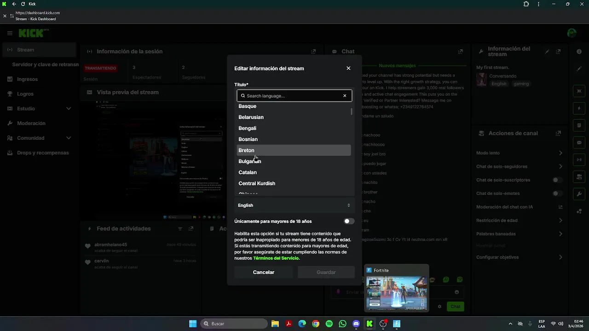Open the English language dropdown
Viewport: 589px width, 331px height.
tap(294, 205)
